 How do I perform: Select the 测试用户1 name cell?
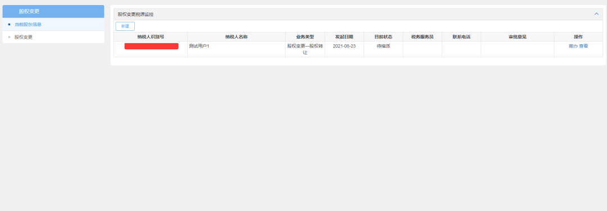point(236,49)
